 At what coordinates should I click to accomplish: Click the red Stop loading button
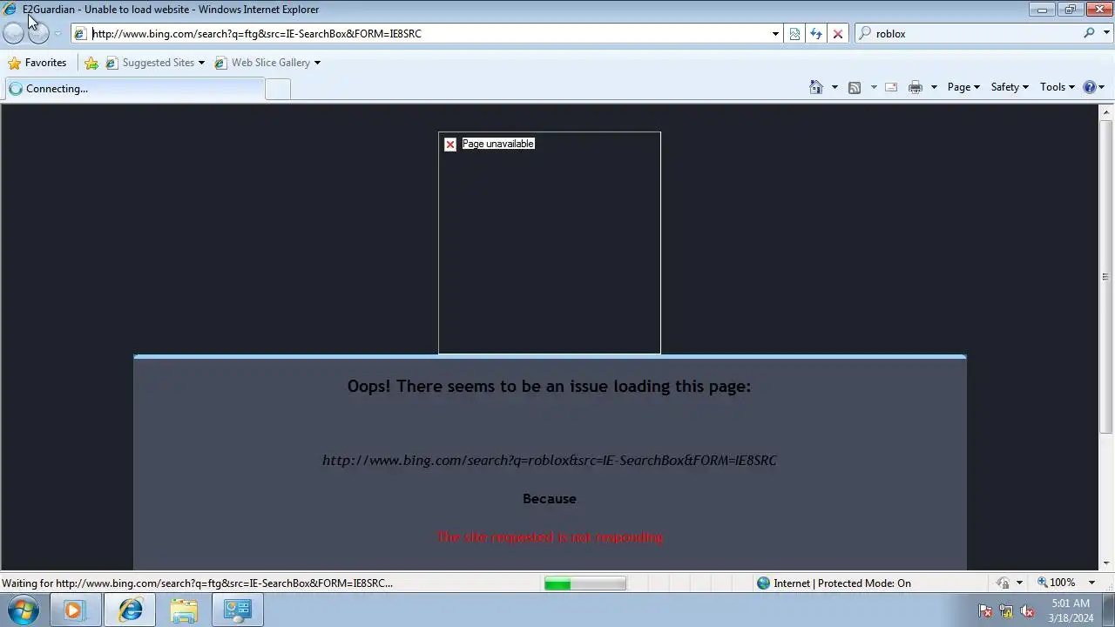click(x=838, y=34)
